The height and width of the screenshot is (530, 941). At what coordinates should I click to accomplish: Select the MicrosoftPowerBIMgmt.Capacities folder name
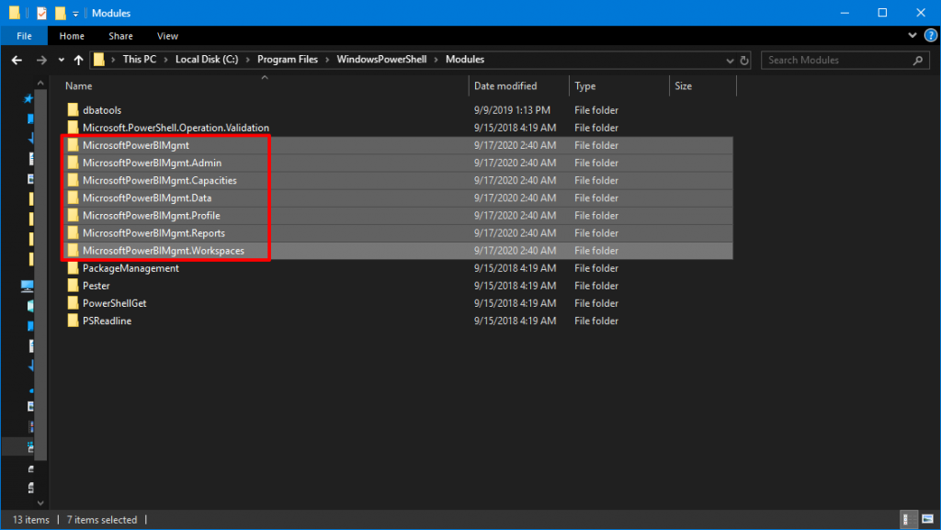[160, 180]
